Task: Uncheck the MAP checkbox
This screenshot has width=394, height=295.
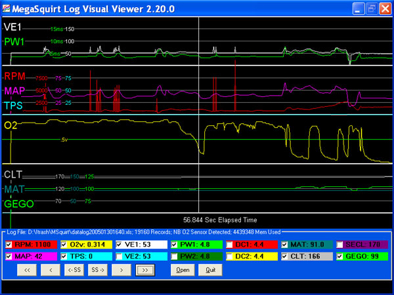Action: pos(9,256)
